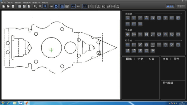Select the point tool in 功能键
The image size is (187, 105).
point(134,18)
